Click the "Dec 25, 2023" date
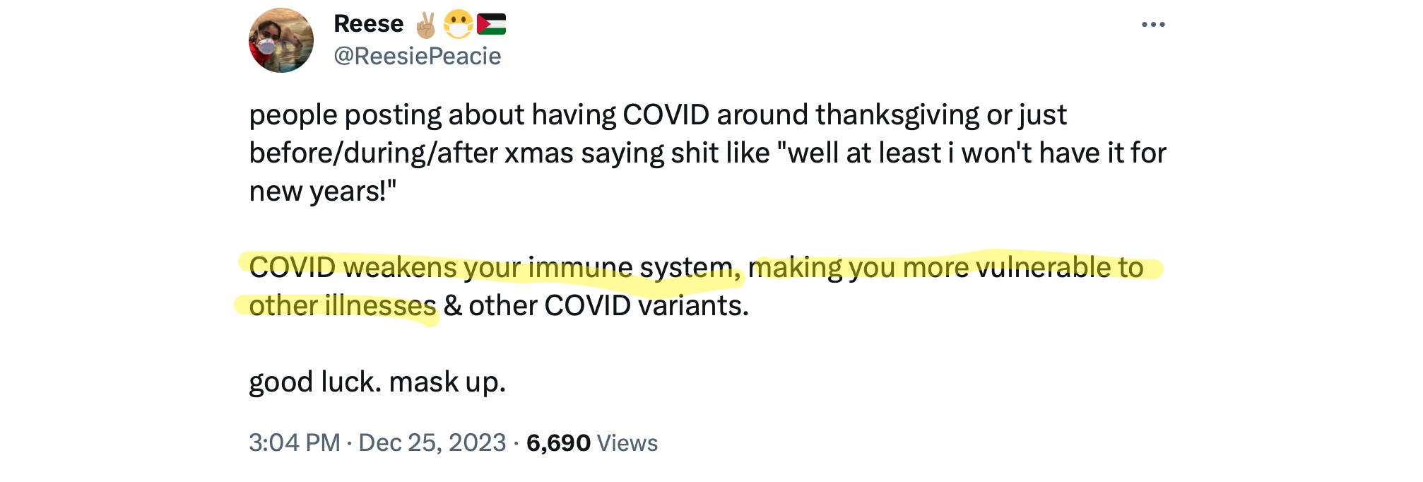Viewport: 1423px width, 482px height. [x=432, y=443]
